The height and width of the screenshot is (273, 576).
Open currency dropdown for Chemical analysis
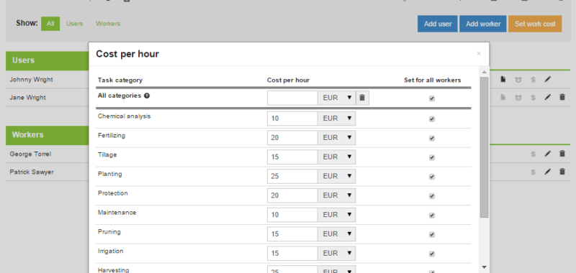click(336, 119)
